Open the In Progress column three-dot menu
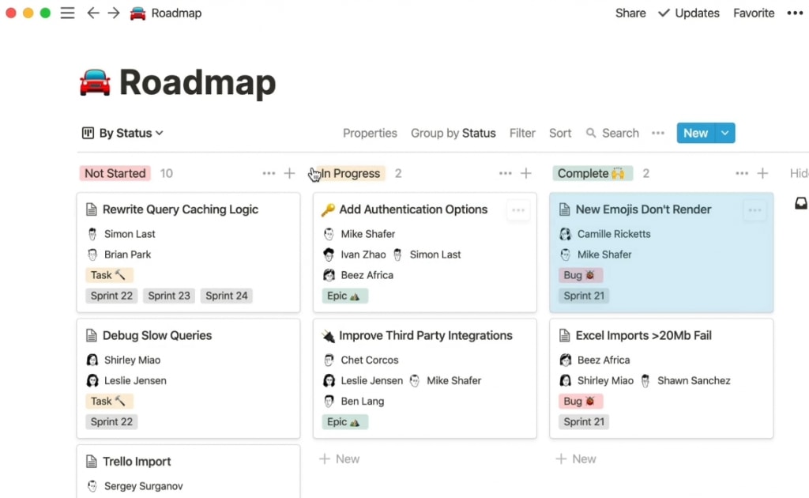809x498 pixels. (506, 173)
